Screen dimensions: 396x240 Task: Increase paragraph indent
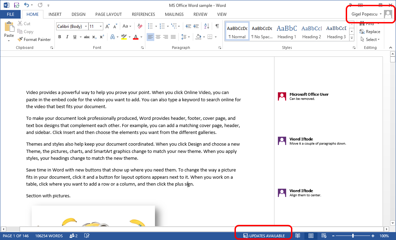click(x=196, y=26)
